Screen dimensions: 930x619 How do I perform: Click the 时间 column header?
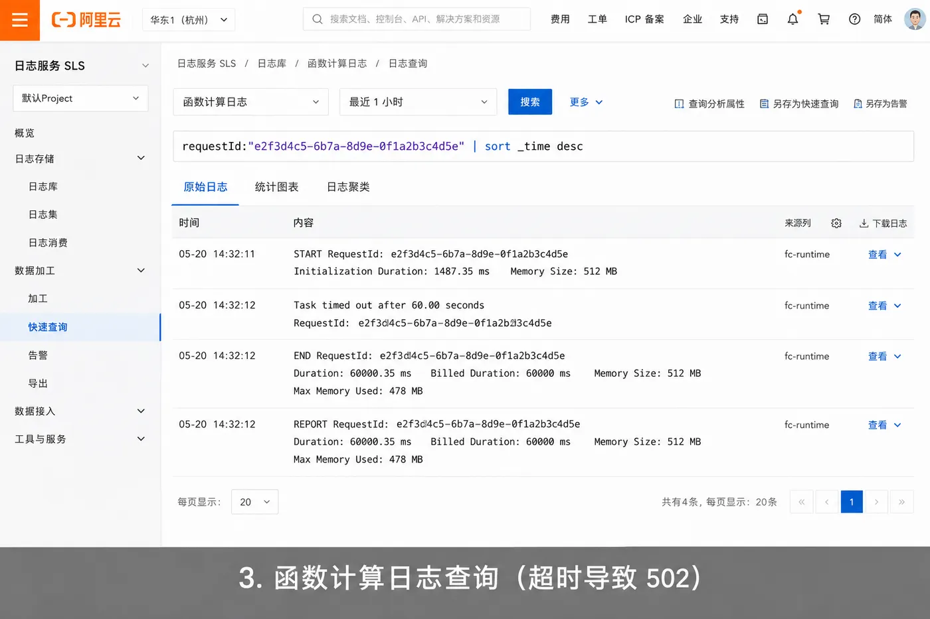point(189,223)
